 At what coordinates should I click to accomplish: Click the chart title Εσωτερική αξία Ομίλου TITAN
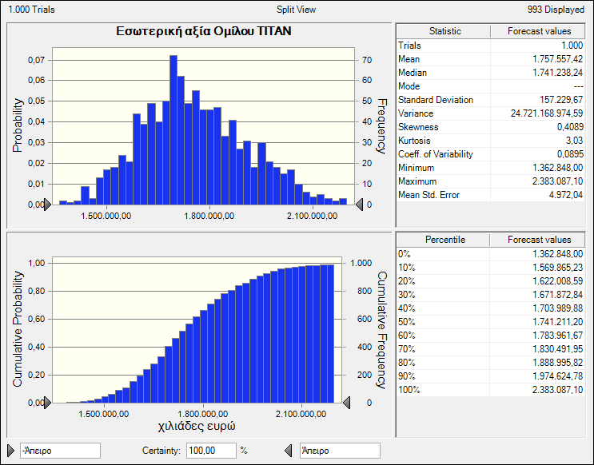(203, 31)
